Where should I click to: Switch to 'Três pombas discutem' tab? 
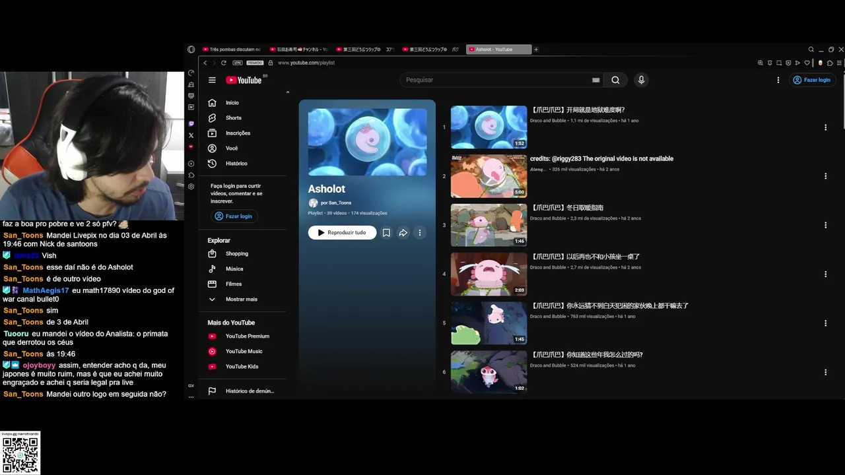pos(232,49)
